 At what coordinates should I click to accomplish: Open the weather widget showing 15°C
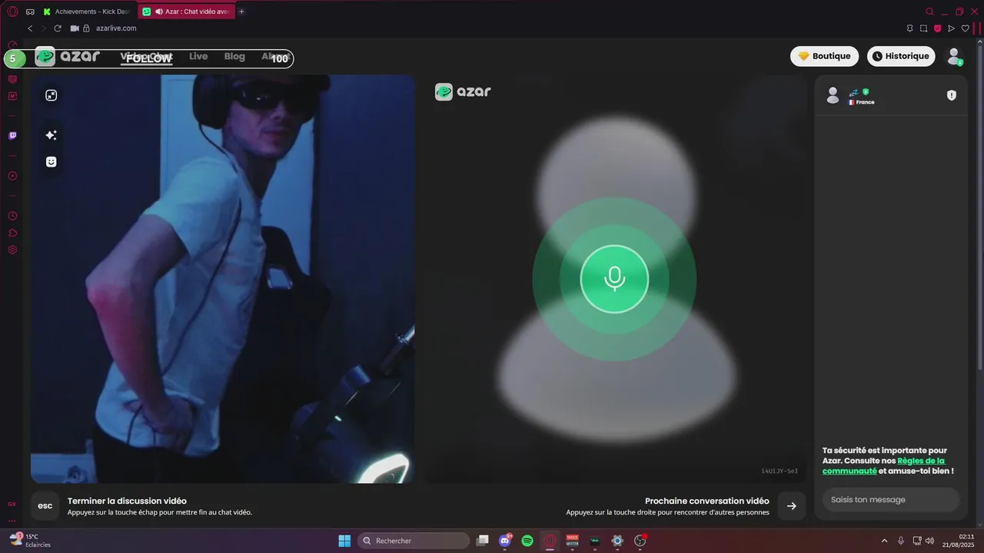tap(30, 541)
